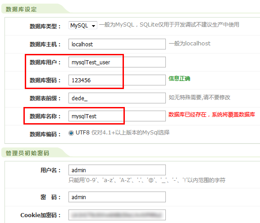Click the arrow on the MySQL combo box
Screen dimensions: 260x223
(94, 26)
